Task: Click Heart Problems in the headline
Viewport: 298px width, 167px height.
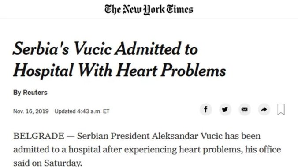Action: pos(171,70)
